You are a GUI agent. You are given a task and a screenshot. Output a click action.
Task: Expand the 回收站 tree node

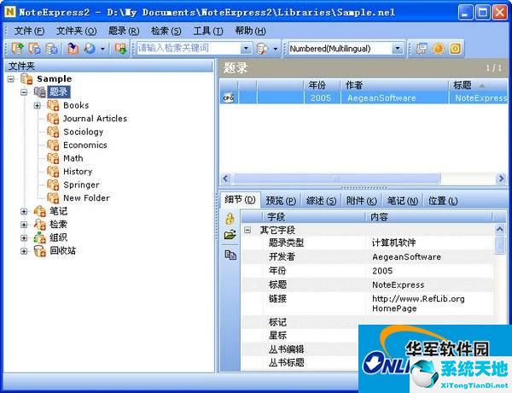[24, 251]
